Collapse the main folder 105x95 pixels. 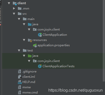[x=19, y=19]
